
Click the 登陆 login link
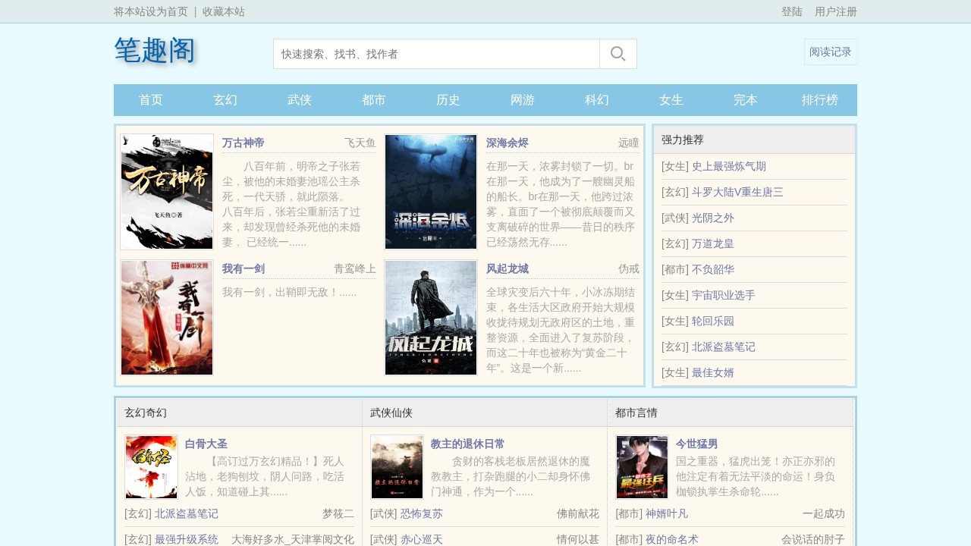(792, 11)
